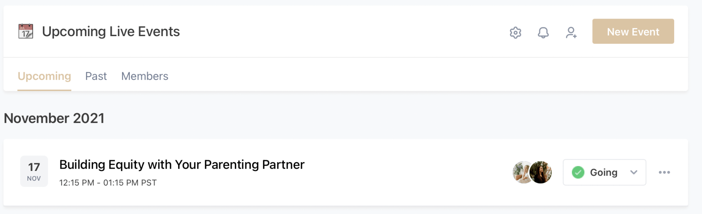This screenshot has width=702, height=214.
Task: Open the Going RSVP dropdown
Action: tap(604, 172)
